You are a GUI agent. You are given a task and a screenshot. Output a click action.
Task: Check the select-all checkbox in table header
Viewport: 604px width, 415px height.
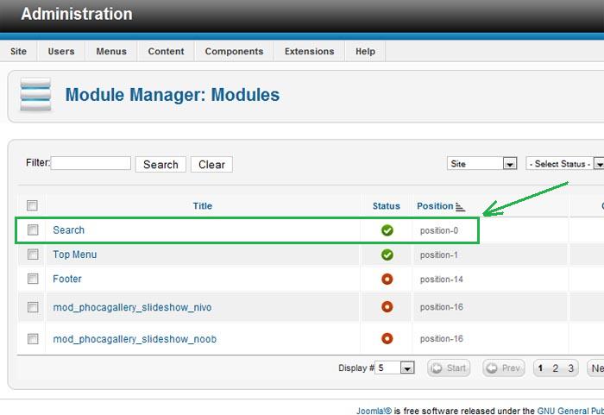click(33, 205)
